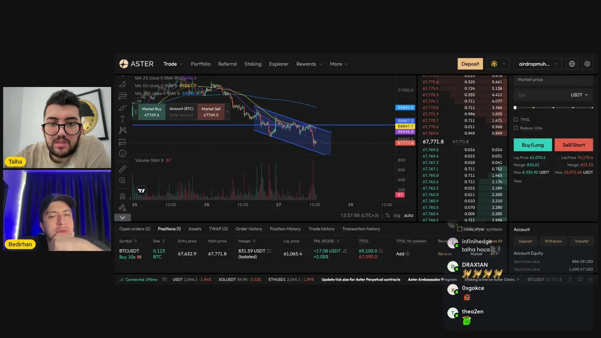The height and width of the screenshot is (338, 601).
Task: Edit TP/SL icon next to 69,100.0
Action: tap(381, 251)
